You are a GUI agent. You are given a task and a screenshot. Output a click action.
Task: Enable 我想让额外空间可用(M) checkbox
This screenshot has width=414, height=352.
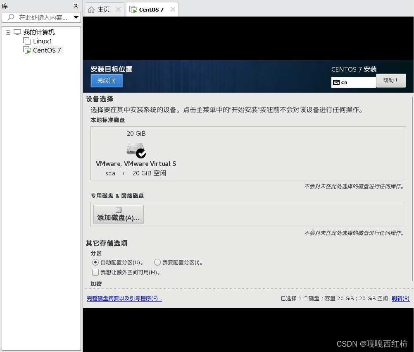point(95,272)
